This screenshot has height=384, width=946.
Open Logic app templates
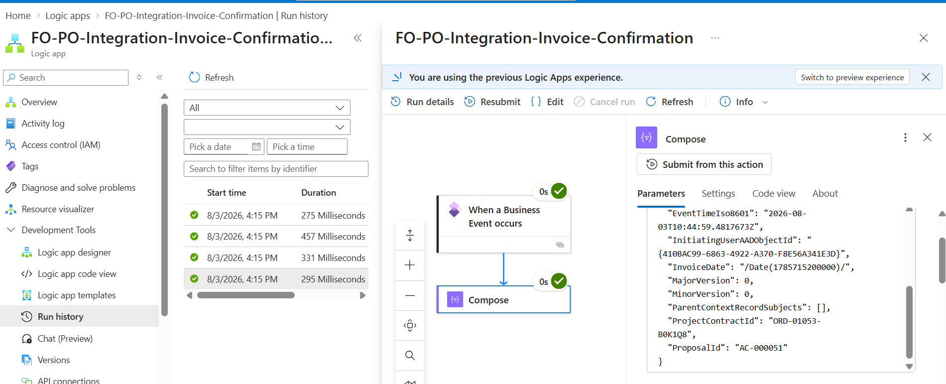click(77, 295)
